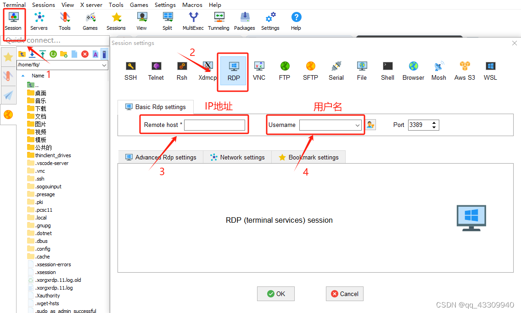Screen dimensions: 521x313
Task: Switch to Network settings tab
Action: (238, 157)
